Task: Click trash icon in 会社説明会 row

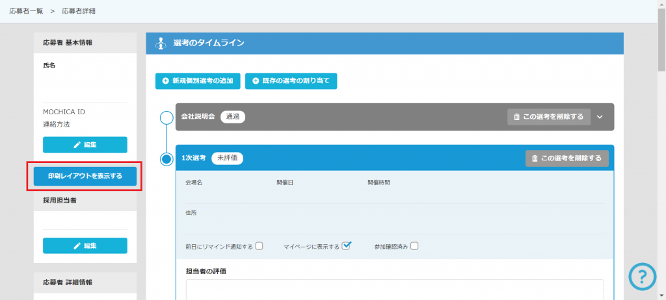Action: tap(516, 117)
